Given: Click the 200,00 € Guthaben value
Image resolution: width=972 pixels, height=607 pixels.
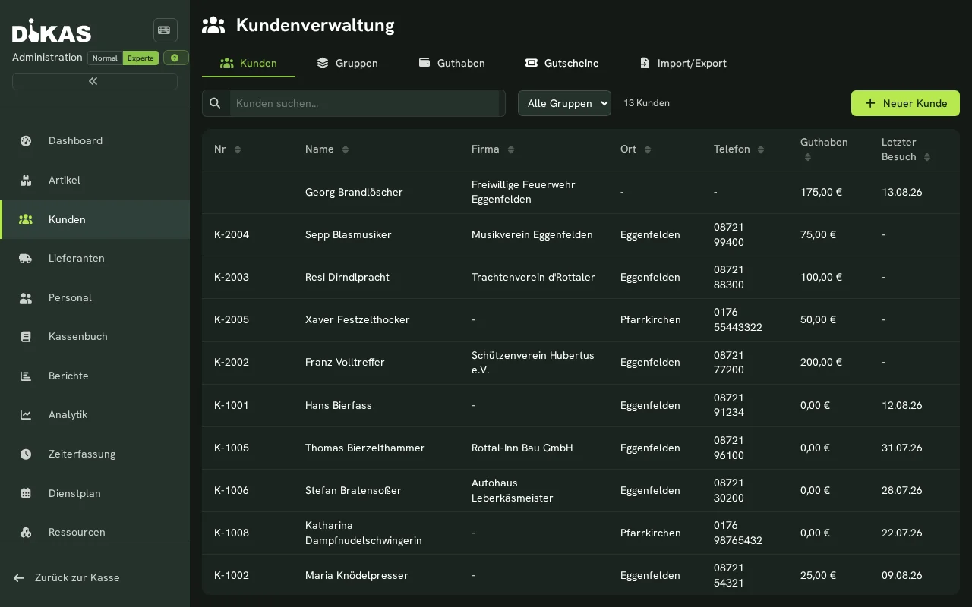Looking at the screenshot, I should point(821,362).
